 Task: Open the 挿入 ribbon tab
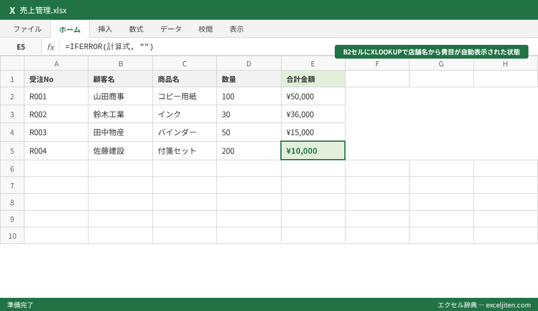(x=105, y=29)
